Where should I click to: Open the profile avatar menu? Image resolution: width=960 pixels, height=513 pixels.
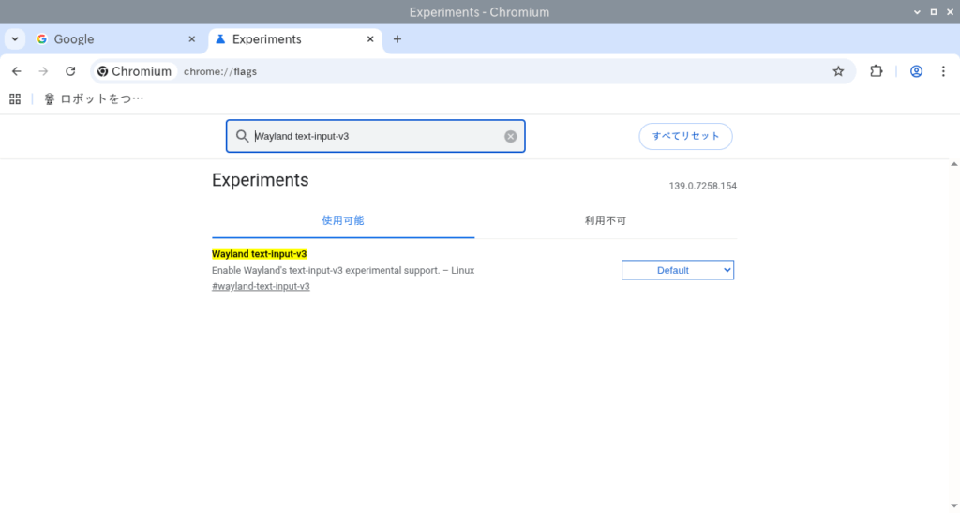tap(916, 71)
